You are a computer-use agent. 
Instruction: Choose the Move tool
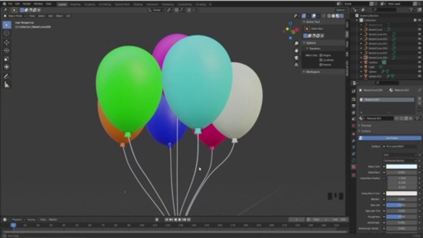point(7,42)
